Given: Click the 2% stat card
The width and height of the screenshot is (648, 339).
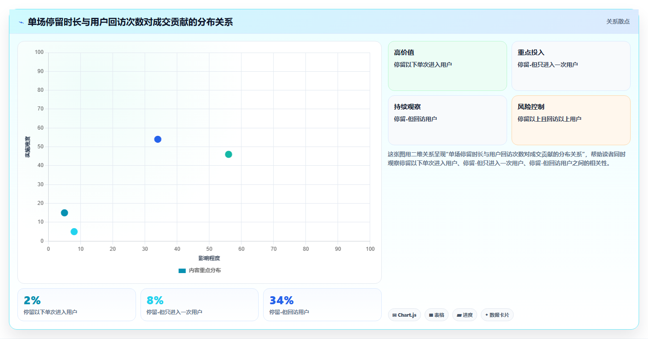Looking at the screenshot, I should [77, 305].
